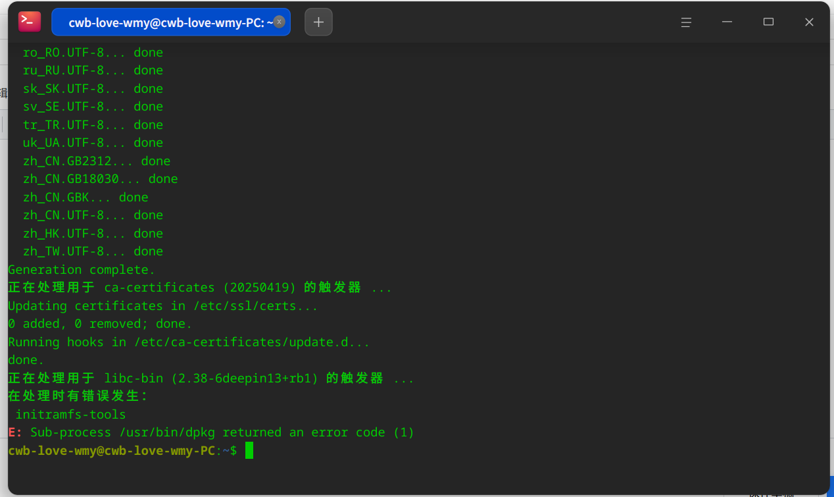The width and height of the screenshot is (834, 497).
Task: Click the 'zh_CN.UTF-8... done' line
Action: tap(93, 215)
